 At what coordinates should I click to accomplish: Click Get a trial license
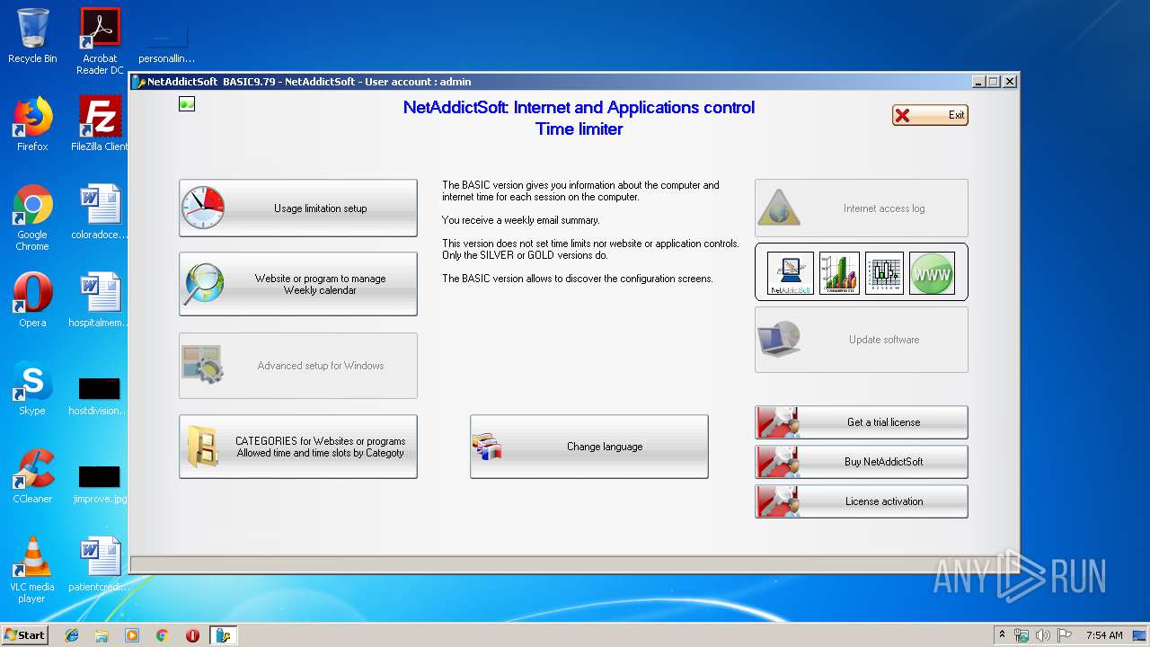coord(861,422)
